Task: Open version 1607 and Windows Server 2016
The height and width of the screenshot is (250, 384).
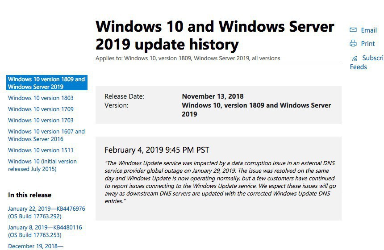Action: point(46,135)
